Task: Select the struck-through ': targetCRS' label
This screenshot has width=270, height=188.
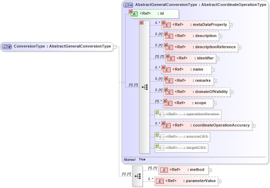Action: (x=195, y=147)
